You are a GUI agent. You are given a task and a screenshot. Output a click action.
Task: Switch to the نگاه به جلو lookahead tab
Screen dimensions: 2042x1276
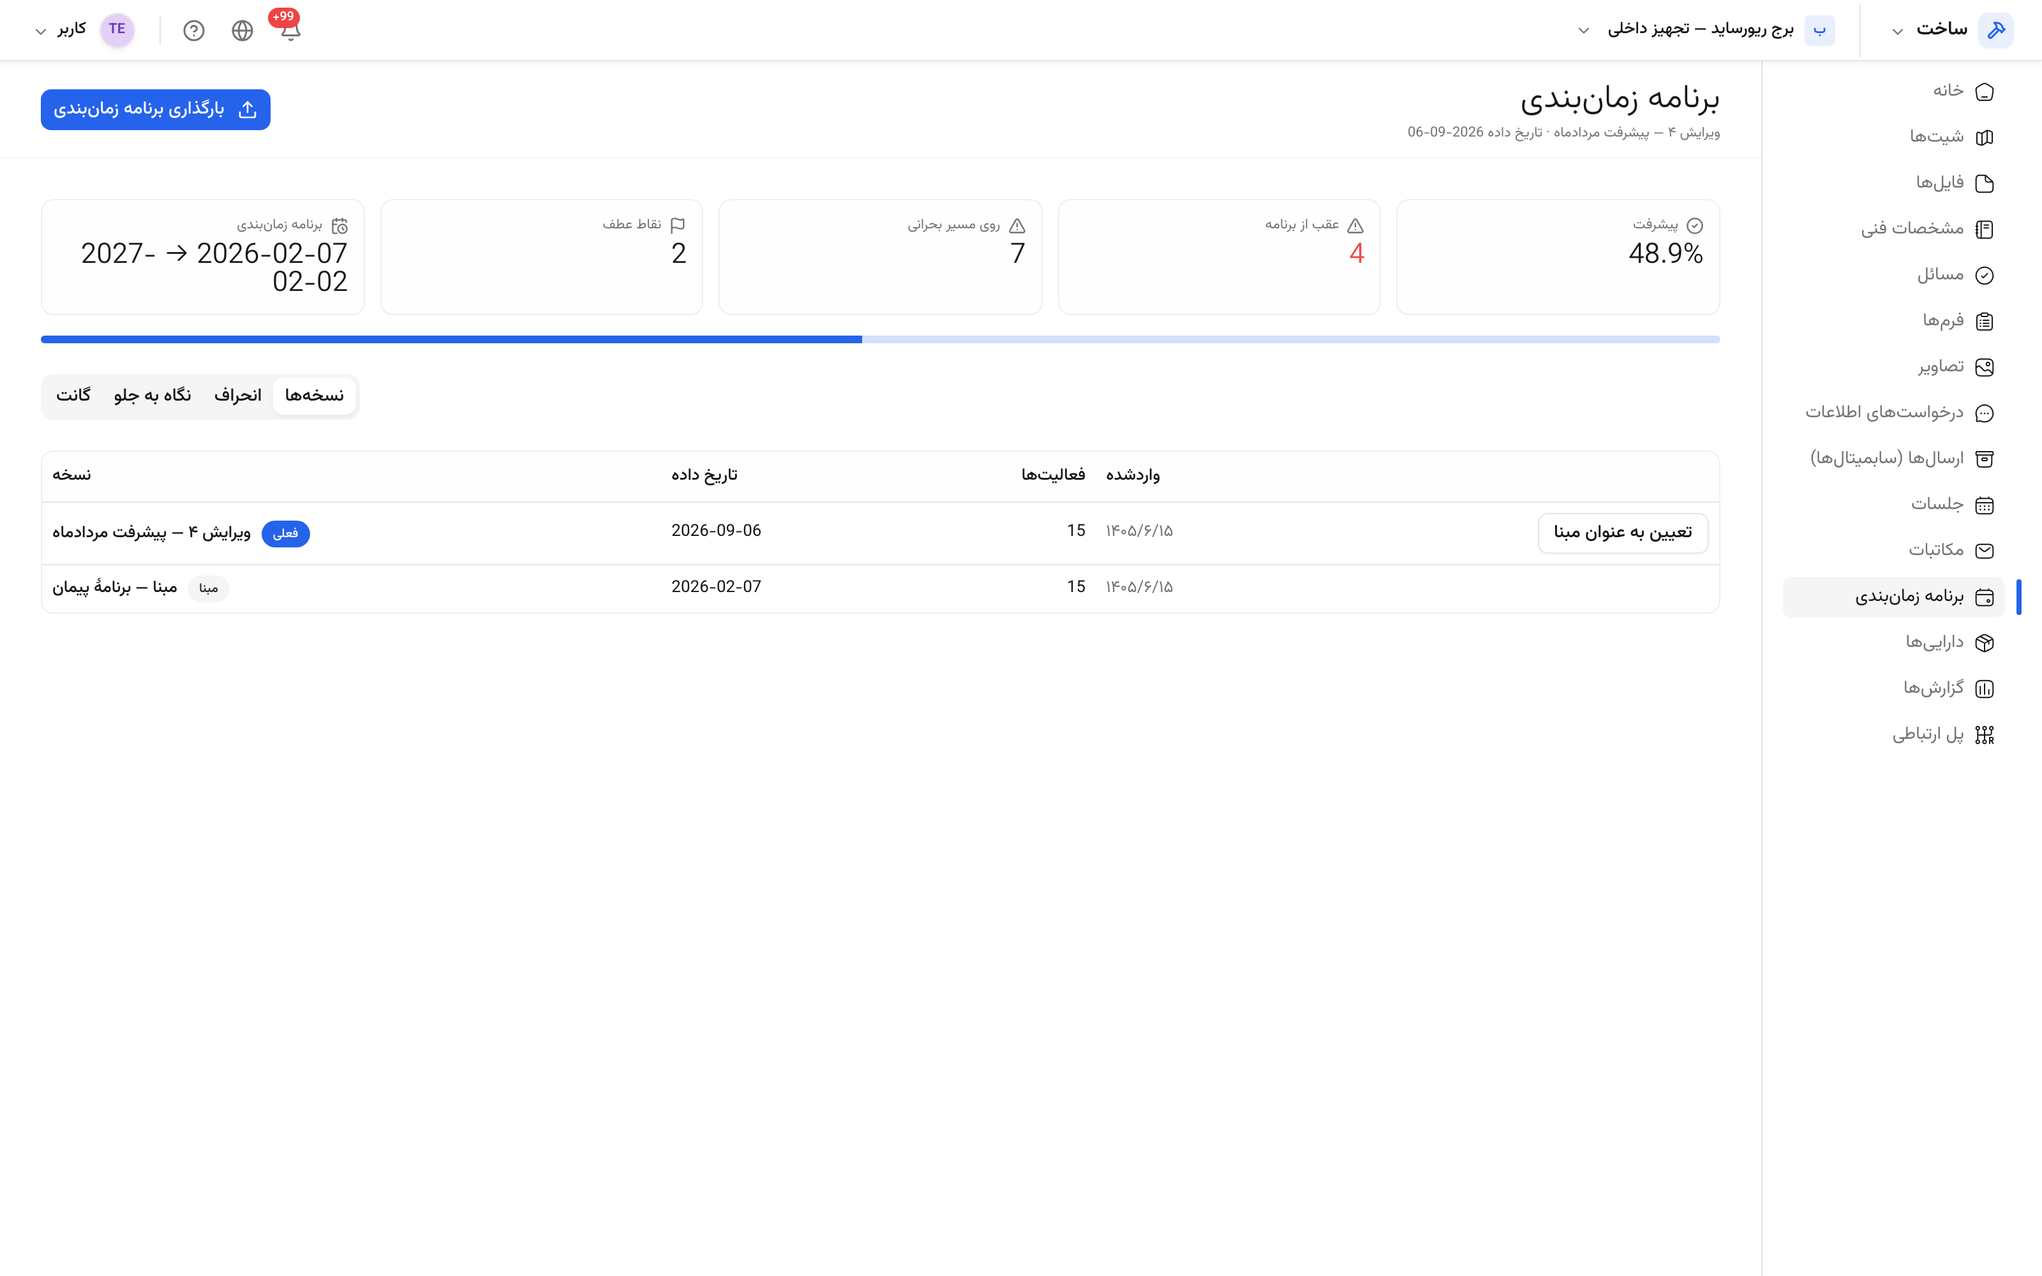(153, 396)
